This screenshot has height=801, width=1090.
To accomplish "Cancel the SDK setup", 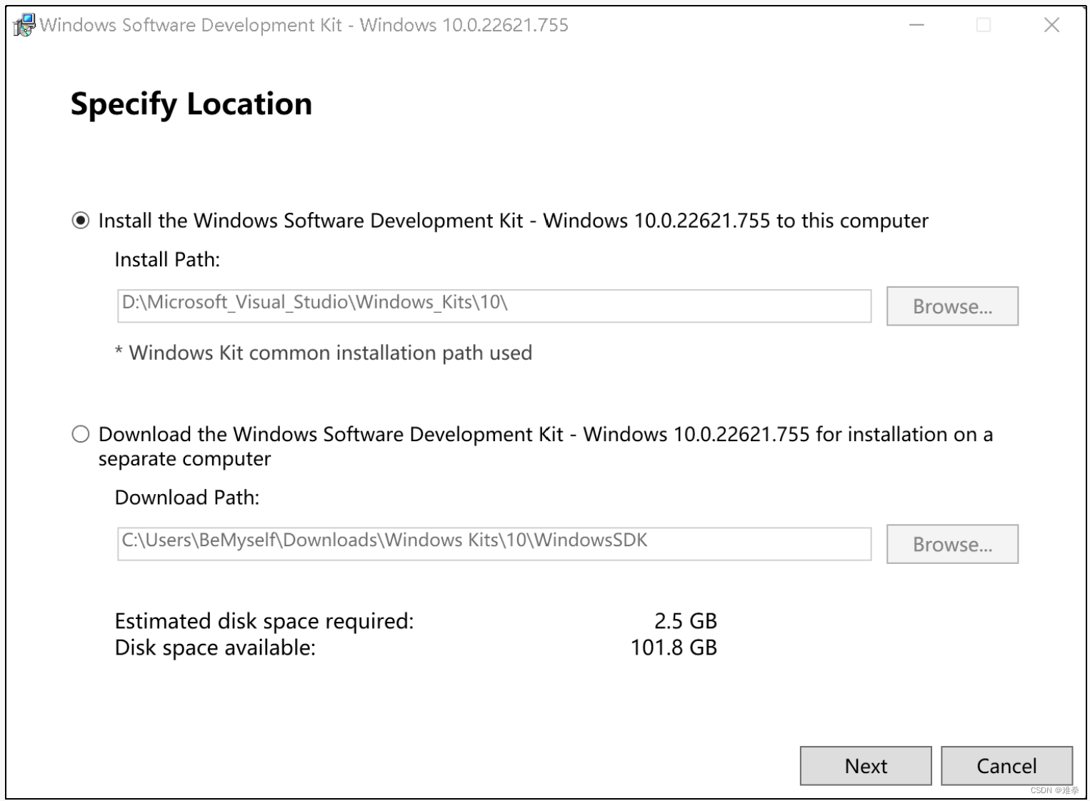I will point(1006,766).
